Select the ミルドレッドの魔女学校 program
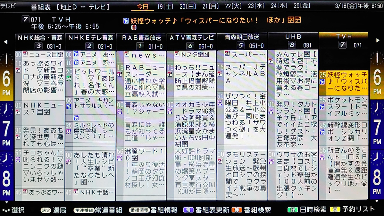This screenshot has width=384, height=216. [x=90, y=131]
